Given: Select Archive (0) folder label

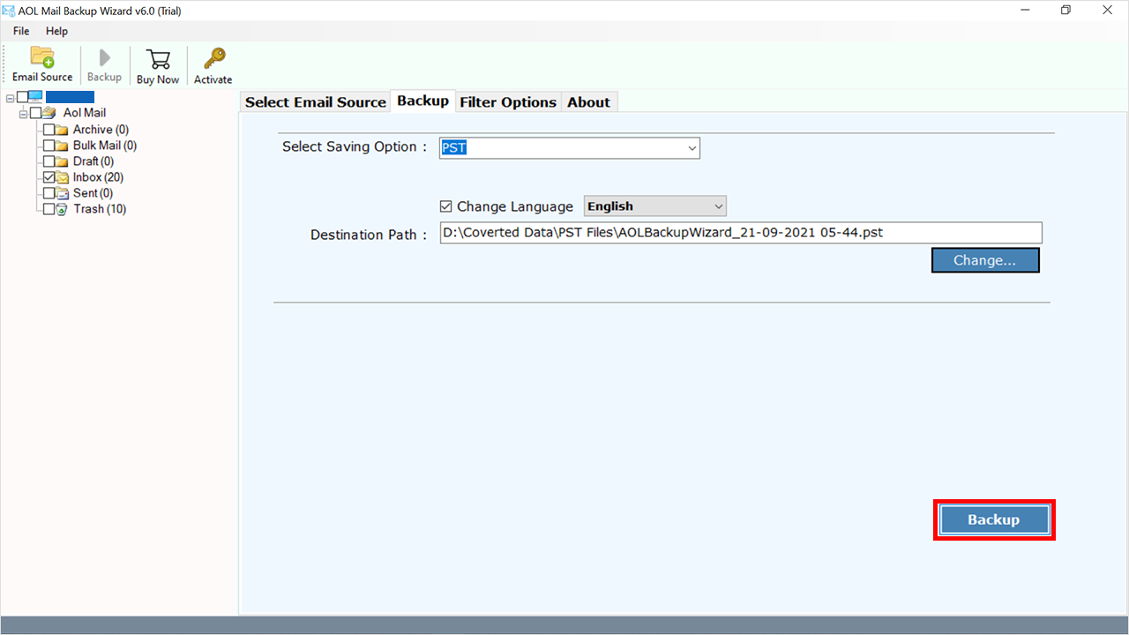Looking at the screenshot, I should tap(101, 130).
